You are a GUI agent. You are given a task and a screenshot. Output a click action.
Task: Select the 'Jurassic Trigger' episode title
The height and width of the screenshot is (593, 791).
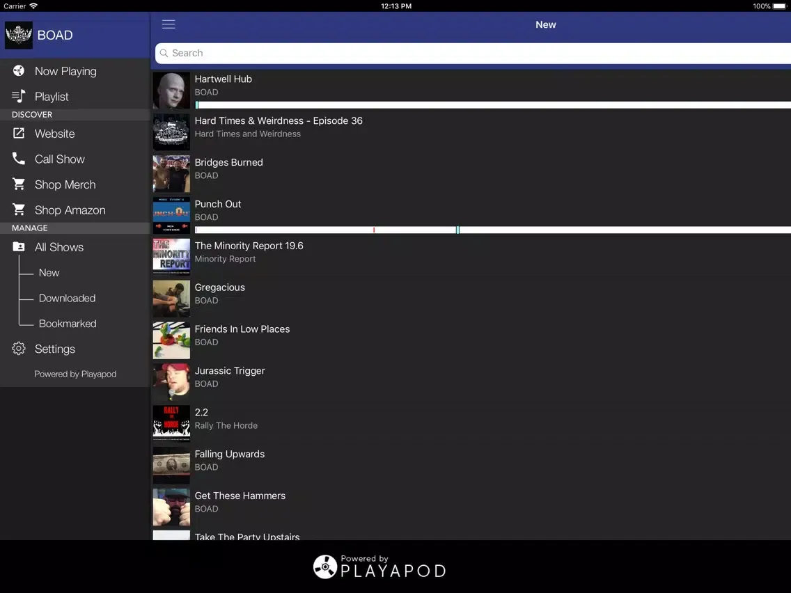click(230, 370)
